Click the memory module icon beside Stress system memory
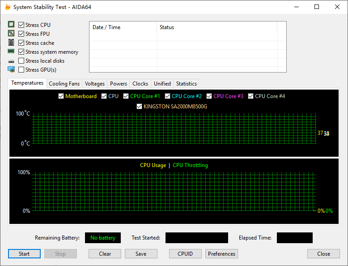Screen dimensions: 348x266 click(x=11, y=51)
